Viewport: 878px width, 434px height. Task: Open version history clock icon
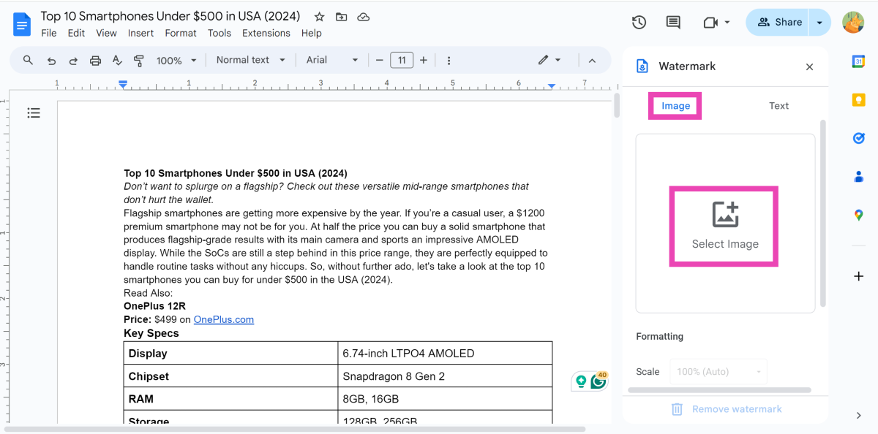coord(639,23)
